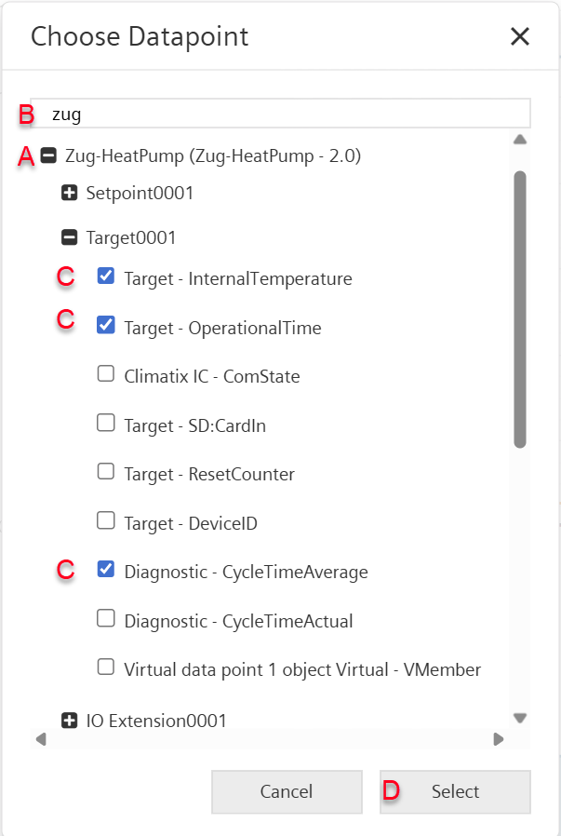Uncheck Diagnostic - CycleTimeAverage checkbox

point(106,570)
